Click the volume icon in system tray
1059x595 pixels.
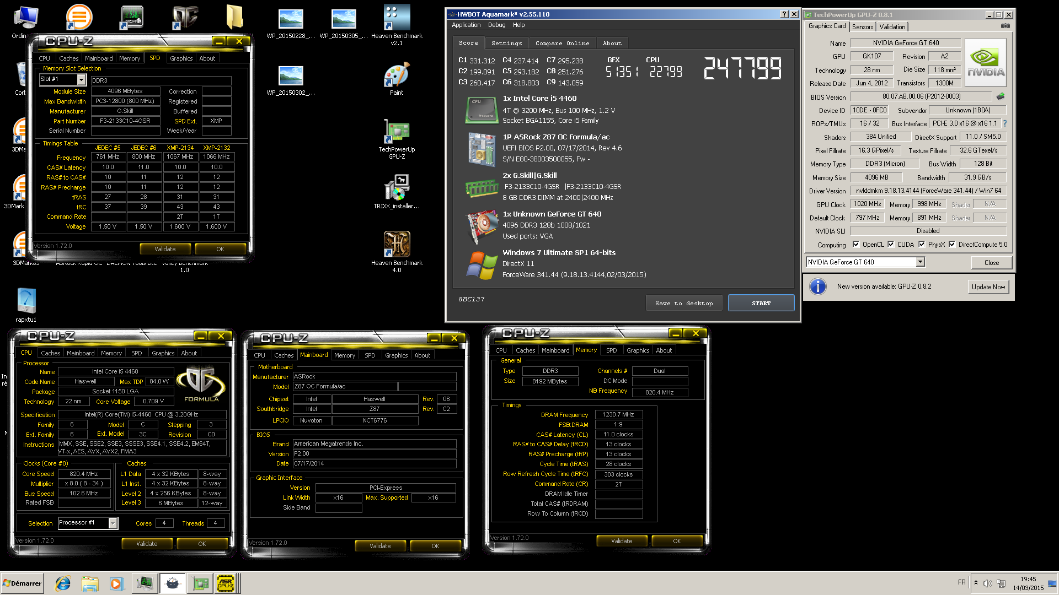(987, 583)
